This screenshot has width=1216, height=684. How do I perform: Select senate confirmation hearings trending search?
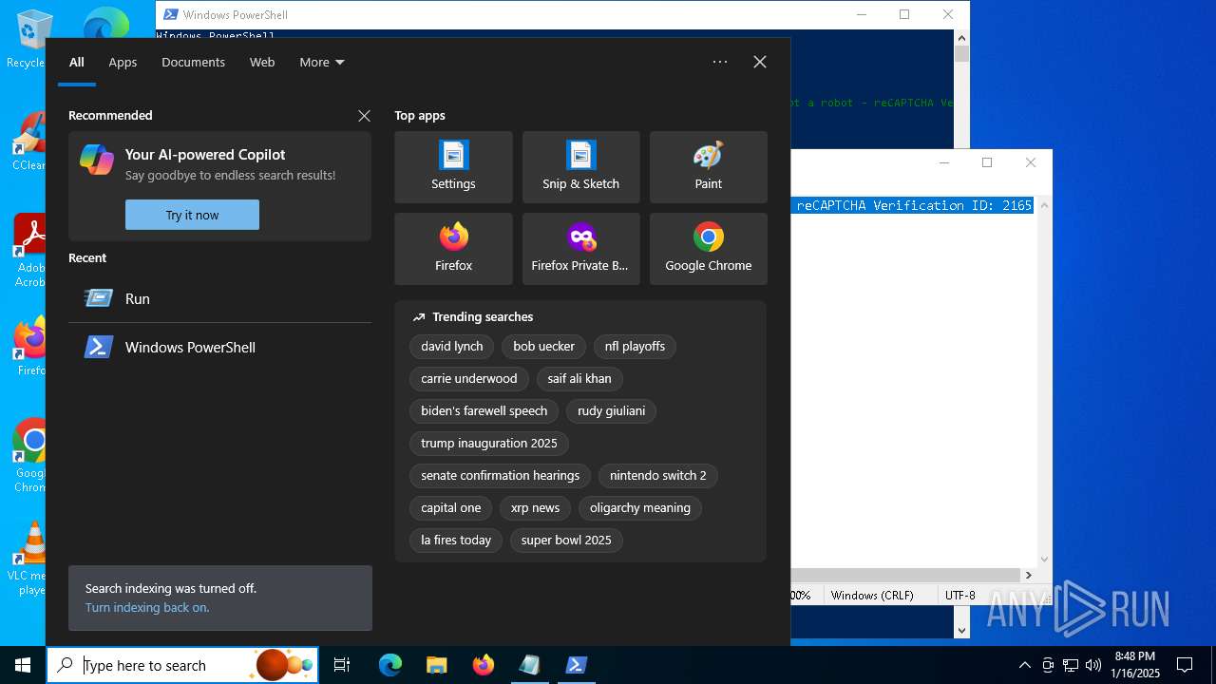point(501,476)
